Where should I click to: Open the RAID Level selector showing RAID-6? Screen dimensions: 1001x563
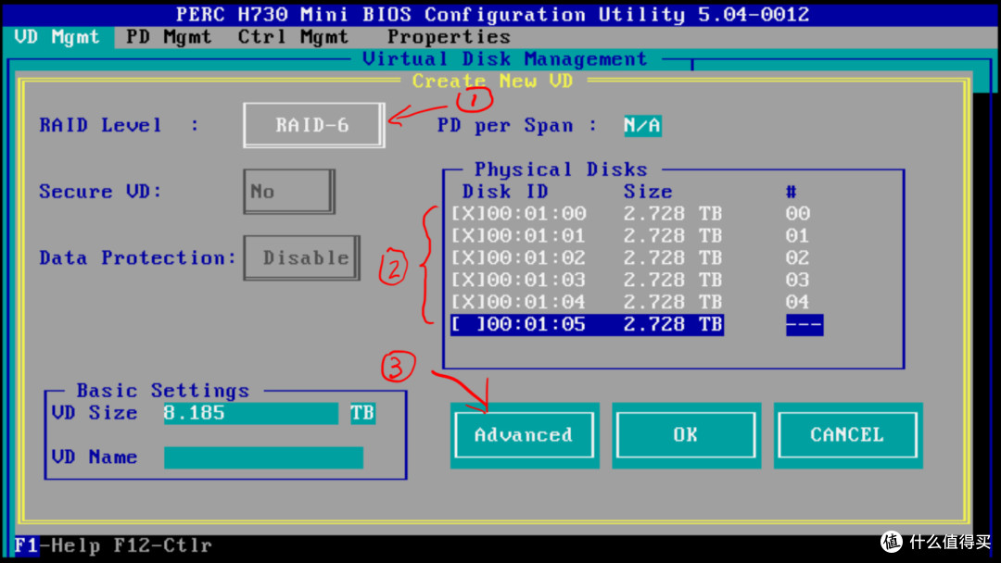(x=313, y=125)
